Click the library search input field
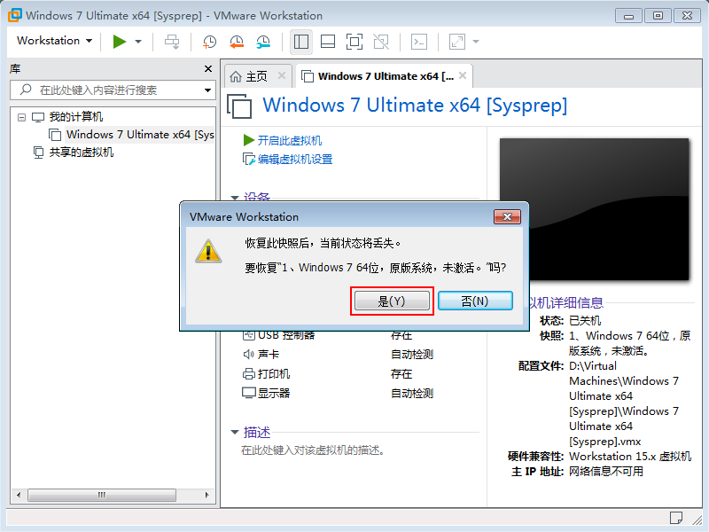709x532 pixels. [115, 90]
